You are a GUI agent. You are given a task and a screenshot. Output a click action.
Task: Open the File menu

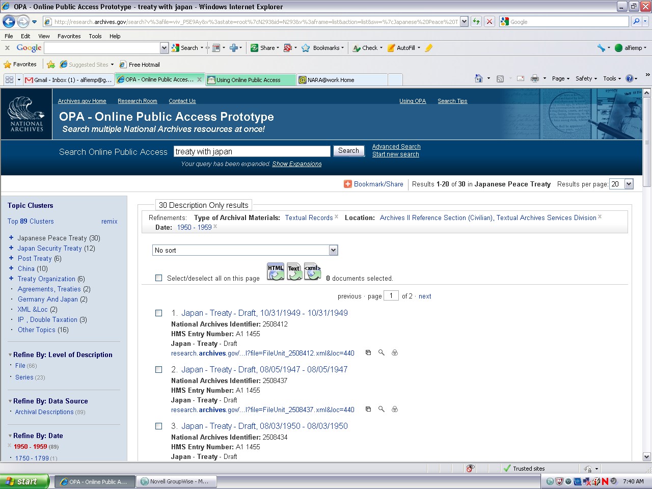(9, 36)
